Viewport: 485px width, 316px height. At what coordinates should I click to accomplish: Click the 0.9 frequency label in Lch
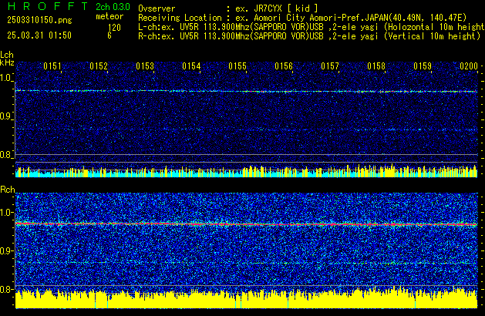click(x=5, y=116)
